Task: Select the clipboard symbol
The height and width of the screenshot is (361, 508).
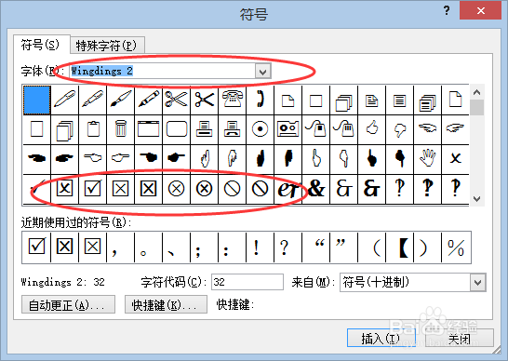Action: click(93, 129)
